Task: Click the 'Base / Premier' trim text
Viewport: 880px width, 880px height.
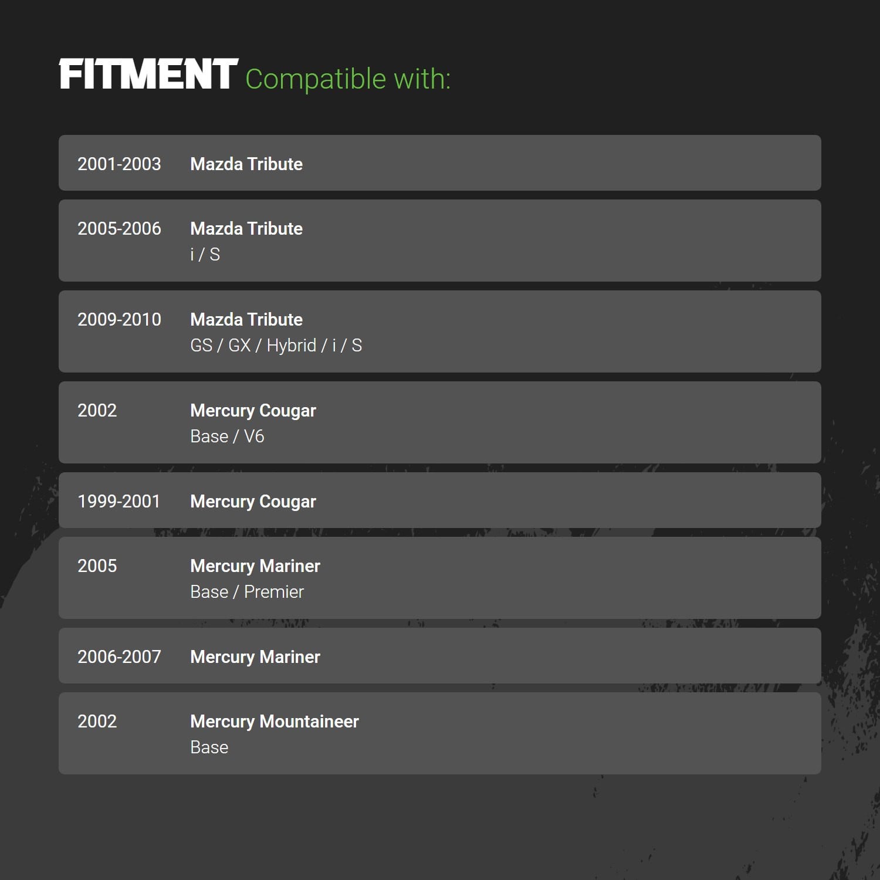Action: click(x=247, y=592)
